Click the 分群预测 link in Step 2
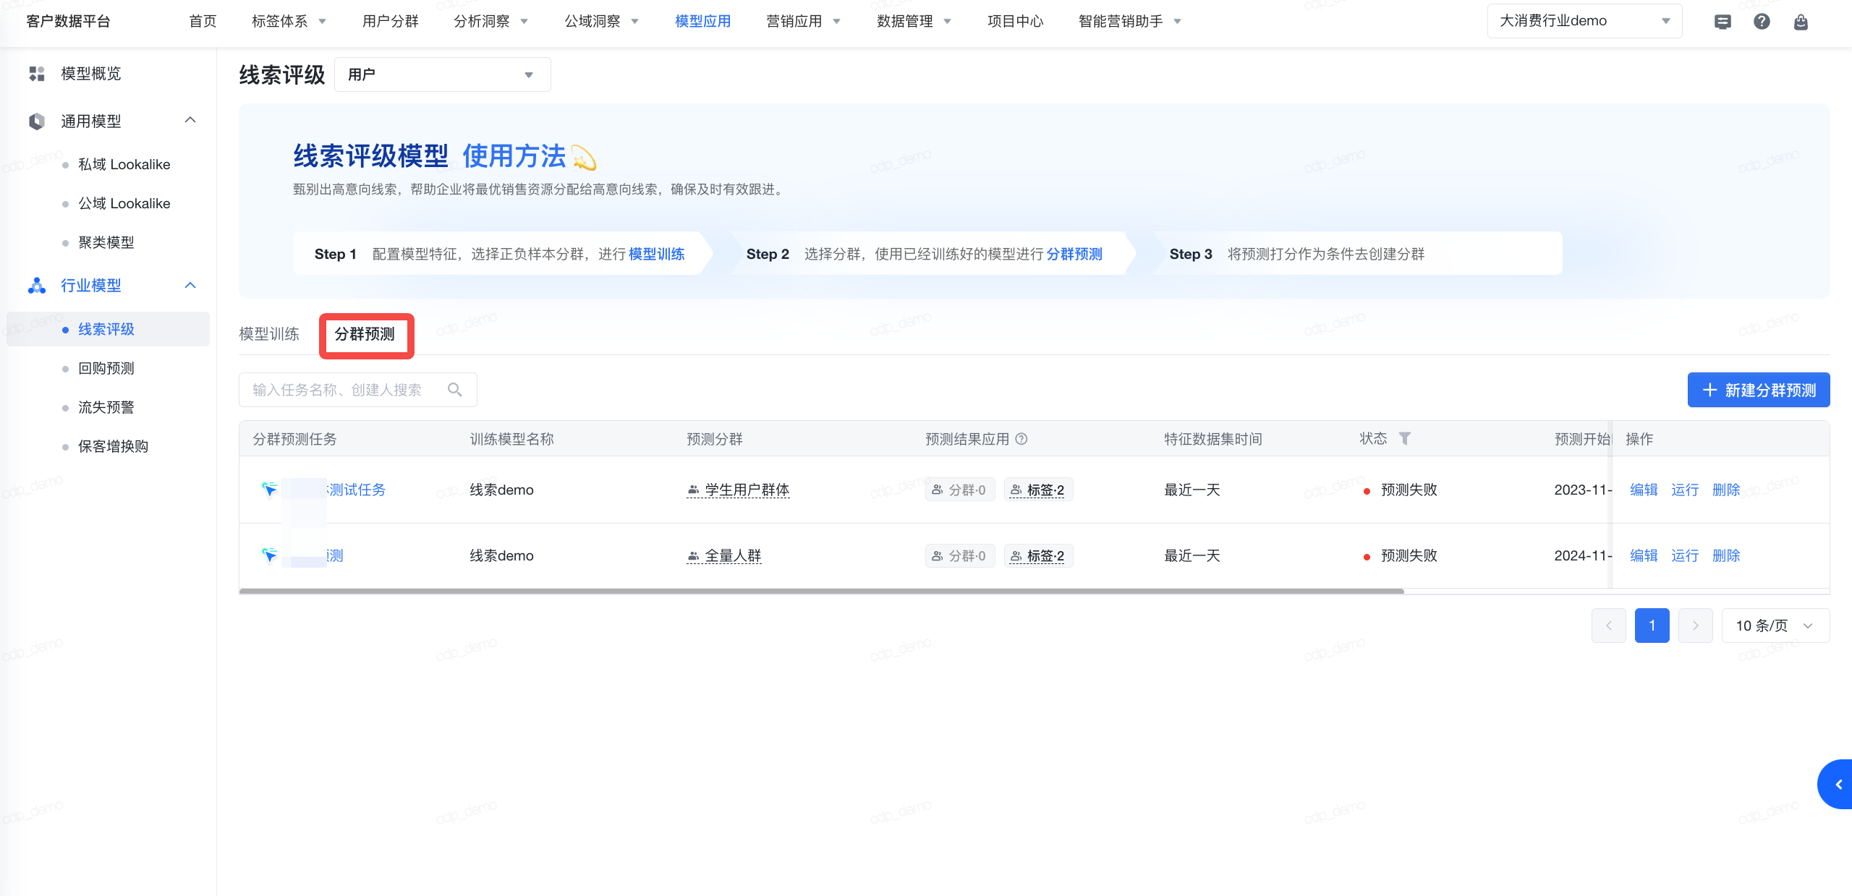This screenshot has width=1852, height=896. 1074,254
